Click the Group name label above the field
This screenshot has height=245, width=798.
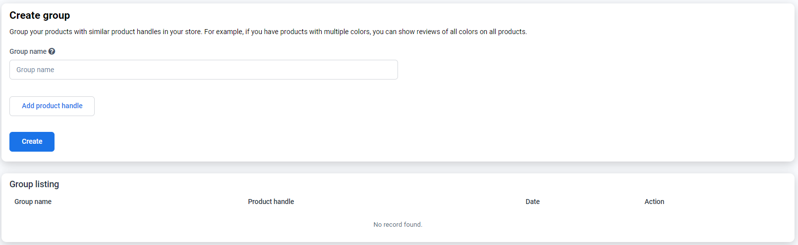28,51
